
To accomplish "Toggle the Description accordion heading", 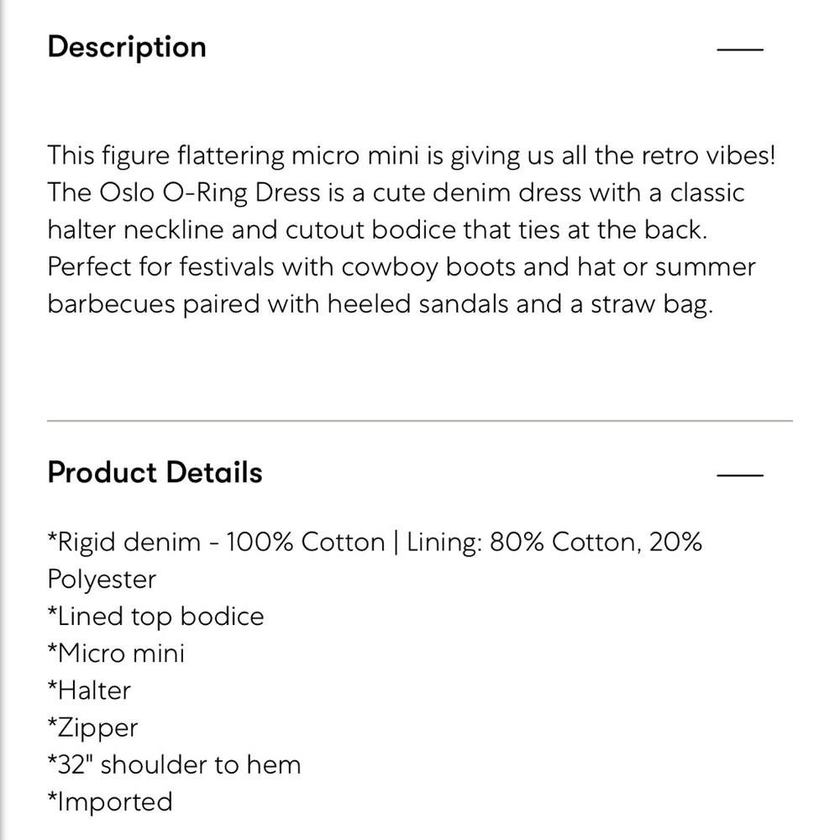I will point(127,47).
